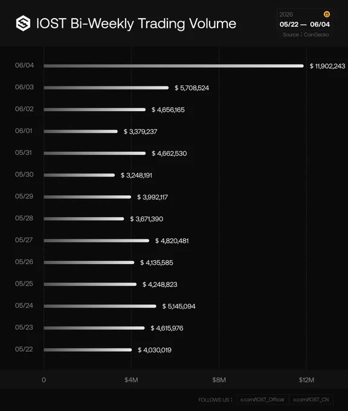348x411 pixels.
Task: Click the 'IOST Bi-Weekly Trading Volume' title
Action: click(136, 24)
